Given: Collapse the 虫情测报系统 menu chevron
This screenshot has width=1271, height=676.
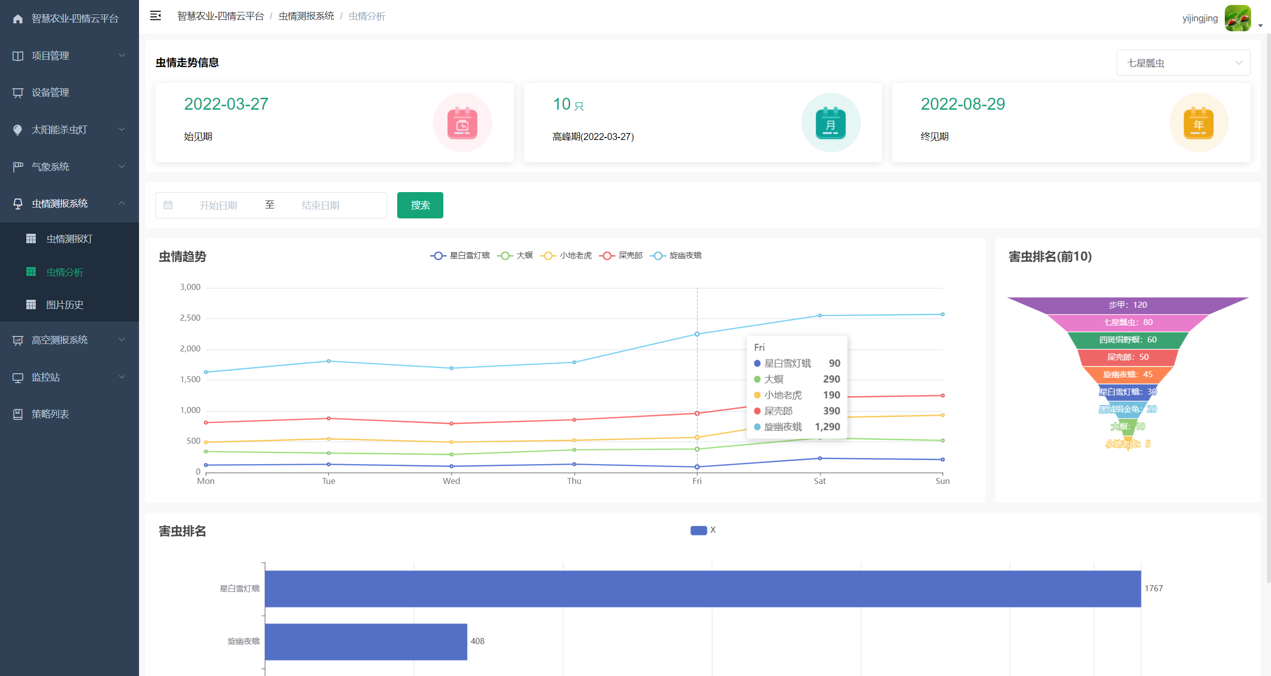Looking at the screenshot, I should click(122, 203).
